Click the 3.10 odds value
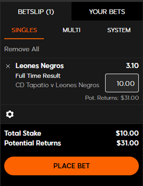This screenshot has height=186, width=143. click(x=132, y=66)
